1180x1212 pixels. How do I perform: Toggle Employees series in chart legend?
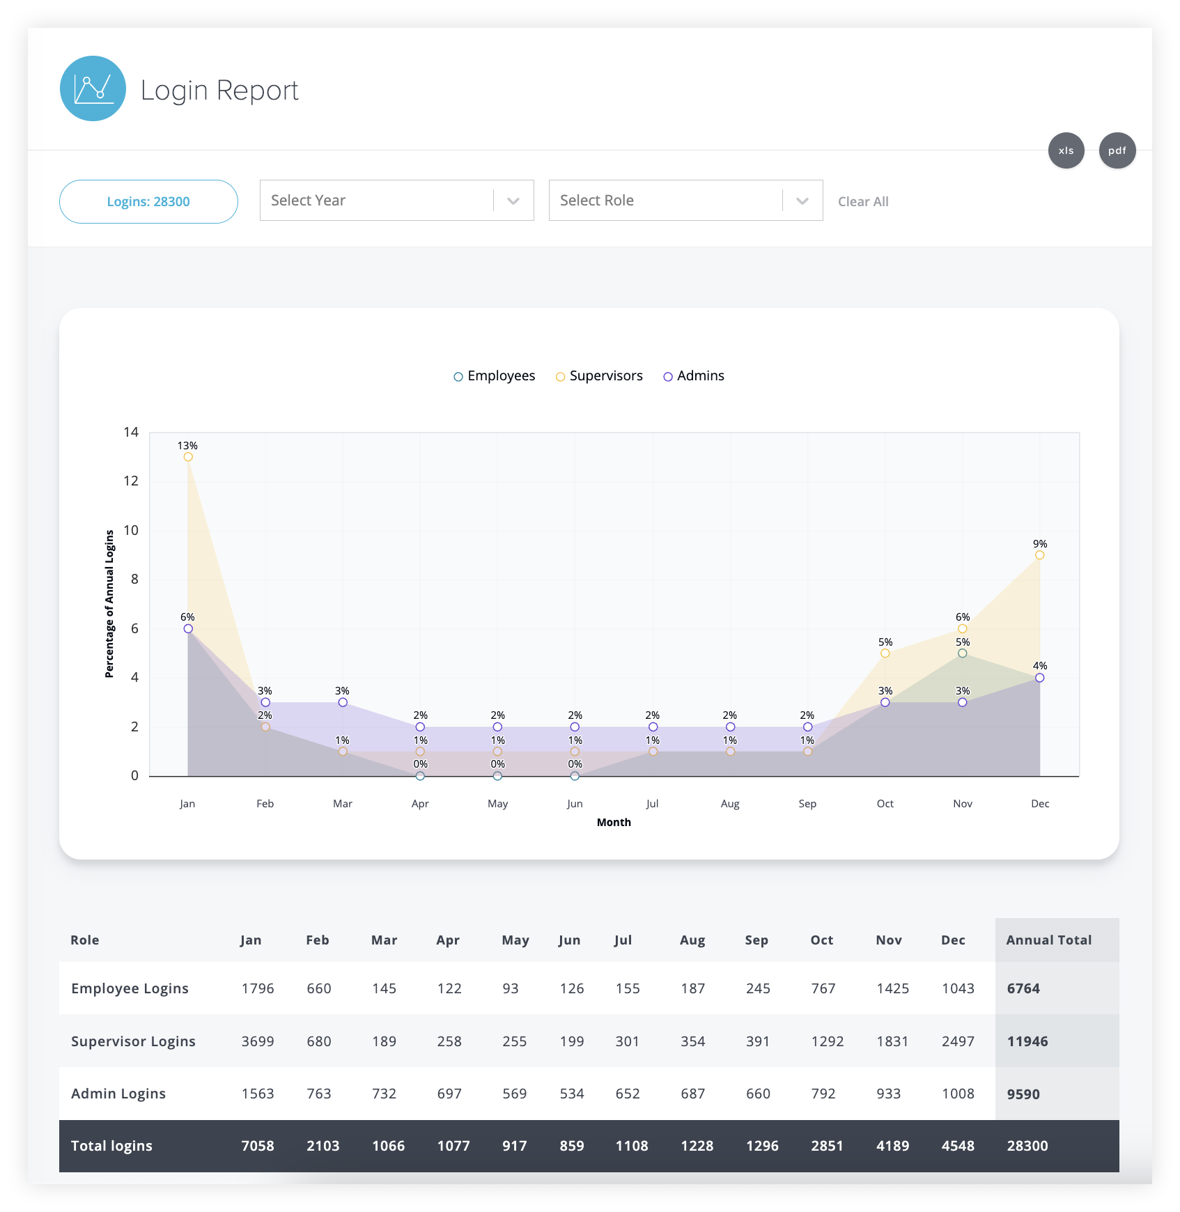tap(495, 376)
